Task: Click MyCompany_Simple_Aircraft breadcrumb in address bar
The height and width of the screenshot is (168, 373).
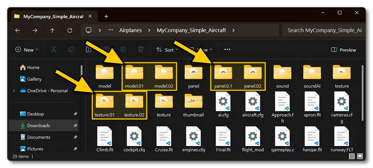Action: [191, 30]
